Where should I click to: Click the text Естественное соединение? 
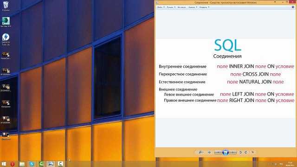click(x=182, y=82)
